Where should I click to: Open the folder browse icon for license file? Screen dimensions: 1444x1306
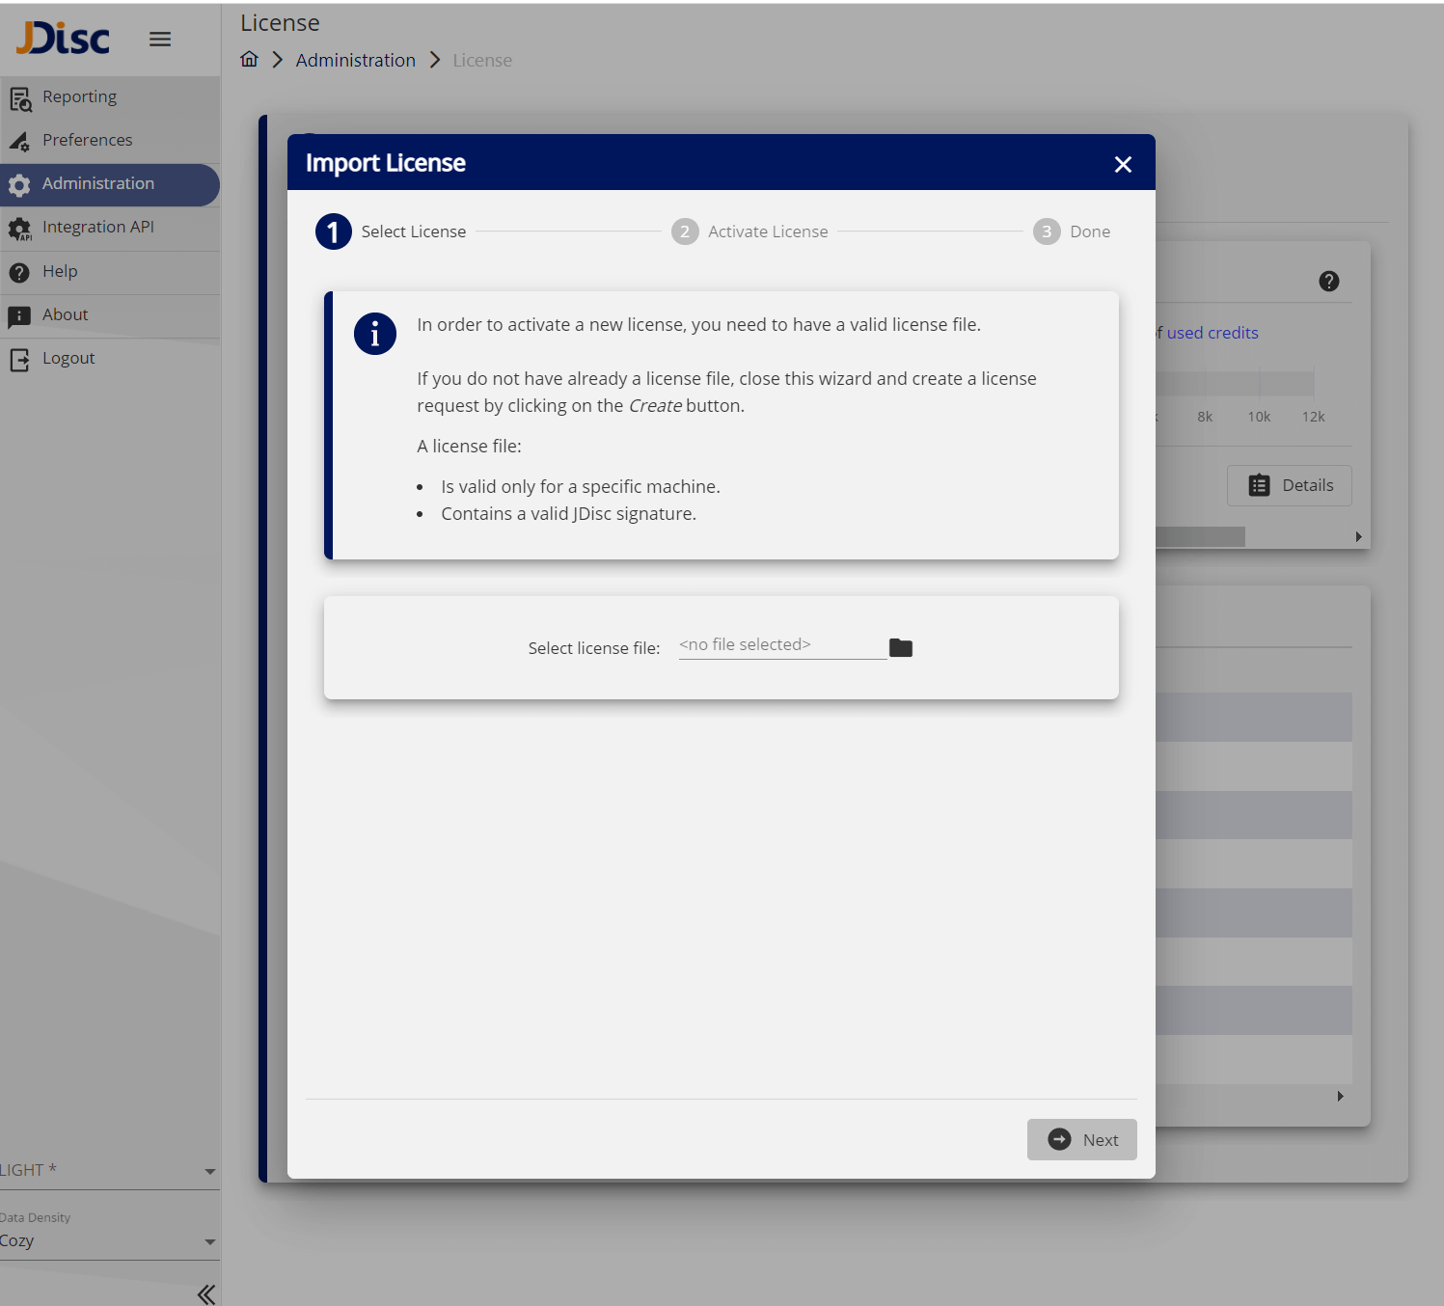(900, 647)
